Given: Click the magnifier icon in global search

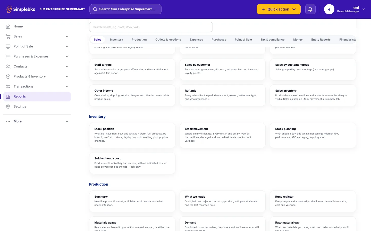Looking at the screenshot, I should coord(95,9).
